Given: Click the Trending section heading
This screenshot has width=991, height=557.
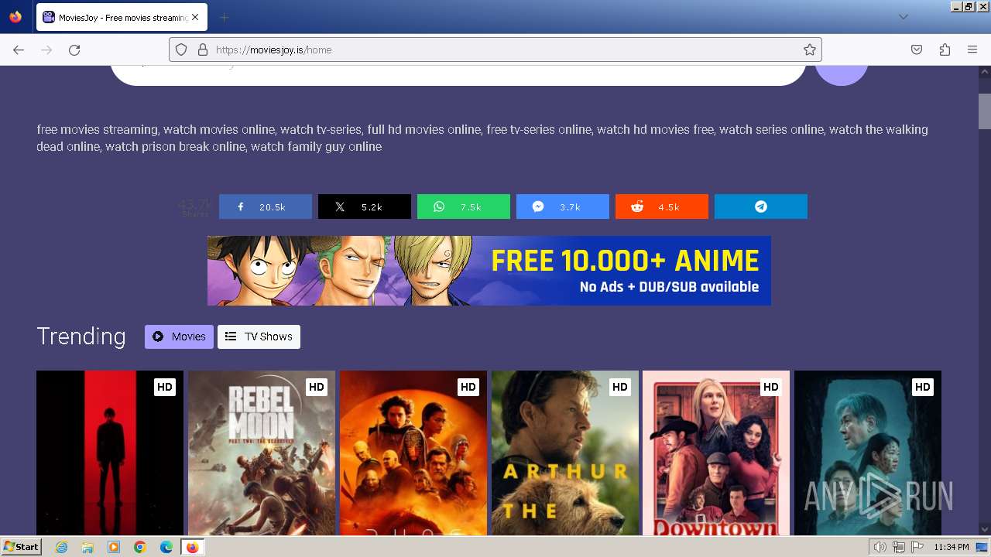Looking at the screenshot, I should coord(81,336).
